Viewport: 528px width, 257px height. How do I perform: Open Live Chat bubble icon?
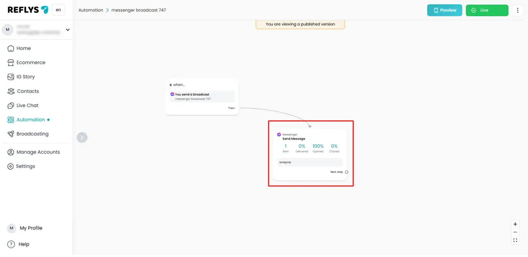pos(11,106)
